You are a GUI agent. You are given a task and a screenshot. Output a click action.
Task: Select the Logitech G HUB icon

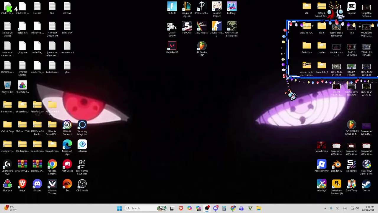7,167
